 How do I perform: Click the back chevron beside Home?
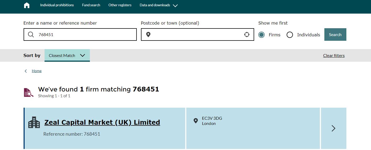point(26,71)
